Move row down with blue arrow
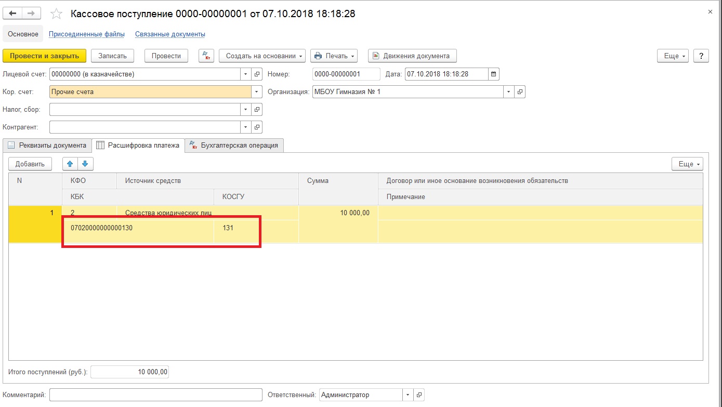 (85, 164)
